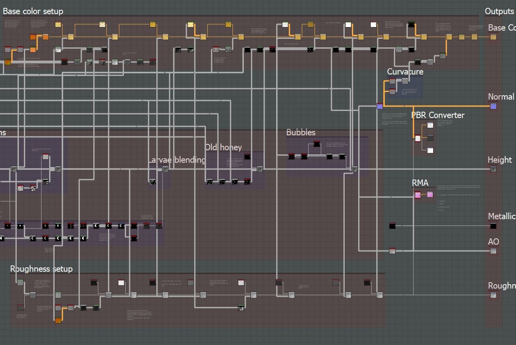This screenshot has width=516, height=345.
Task: Click the Base color setup frame title
Action: click(33, 11)
